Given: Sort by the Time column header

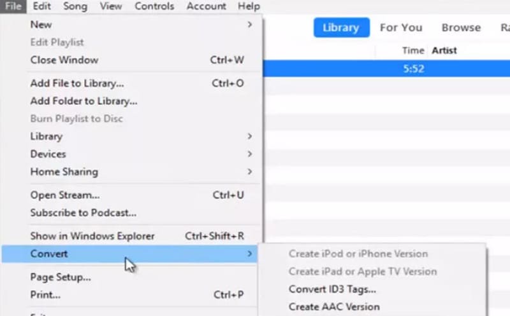Looking at the screenshot, I should tap(412, 51).
